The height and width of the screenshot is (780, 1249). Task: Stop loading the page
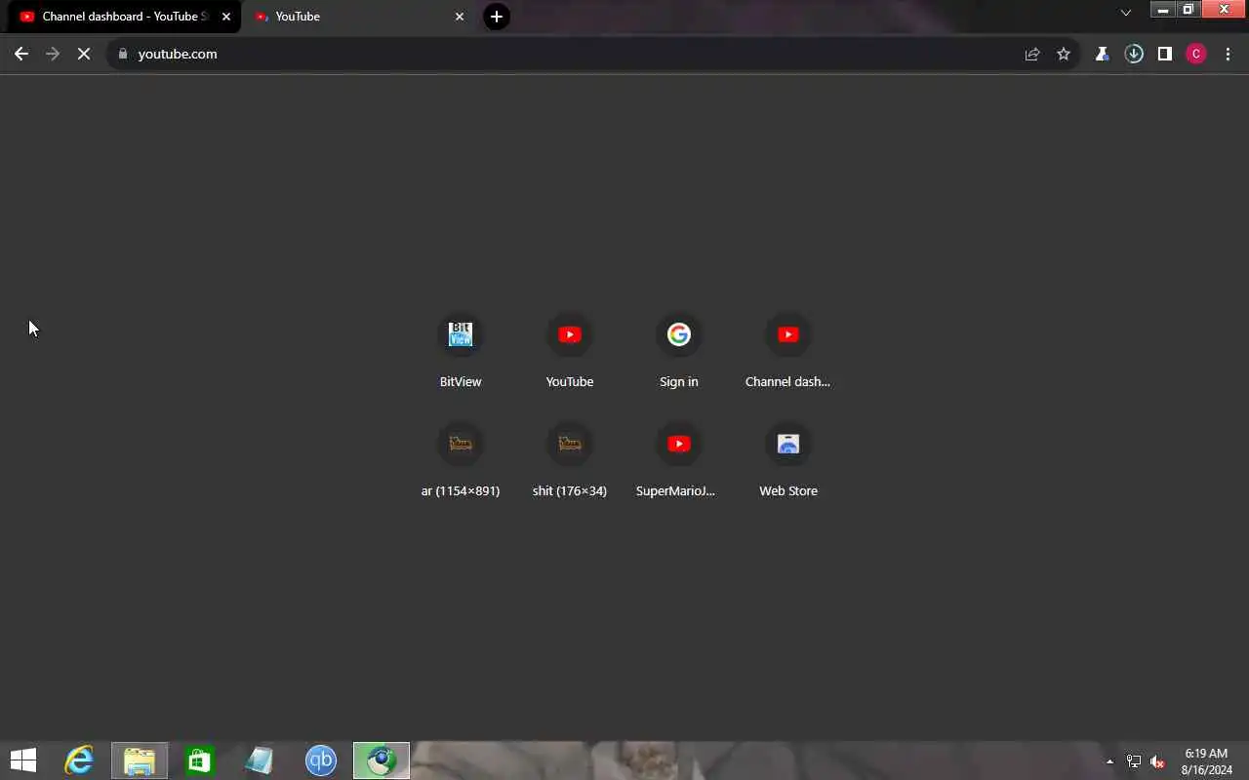(84, 54)
